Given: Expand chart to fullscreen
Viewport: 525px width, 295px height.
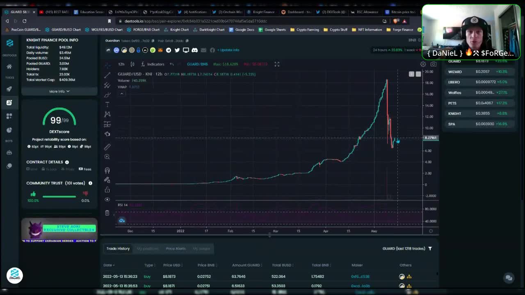Looking at the screenshot, I should coord(277,64).
